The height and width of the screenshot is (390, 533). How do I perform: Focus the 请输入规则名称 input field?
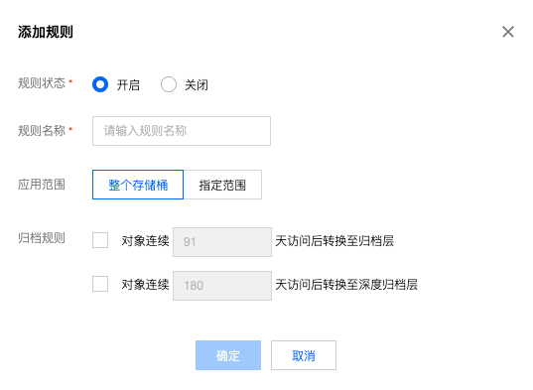tap(182, 131)
